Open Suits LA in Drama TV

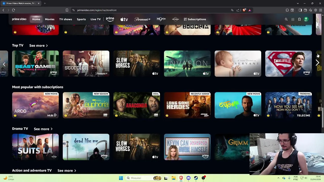(x=35, y=147)
